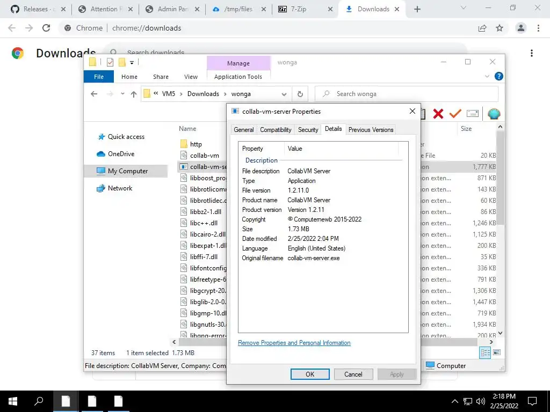This screenshot has width=550, height=412.
Task: Open Windows taskbar search
Action: pos(39,401)
